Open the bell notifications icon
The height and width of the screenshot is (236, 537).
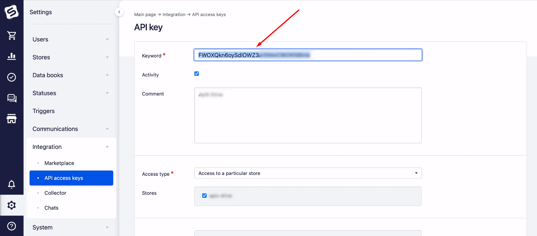[x=12, y=184]
